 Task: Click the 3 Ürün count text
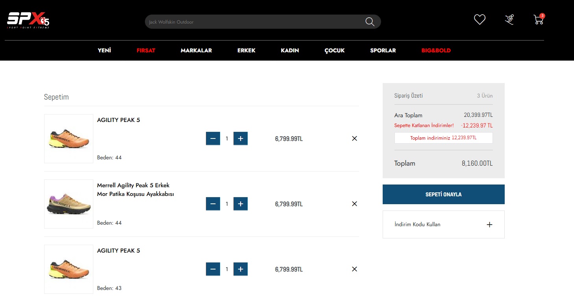485,96
